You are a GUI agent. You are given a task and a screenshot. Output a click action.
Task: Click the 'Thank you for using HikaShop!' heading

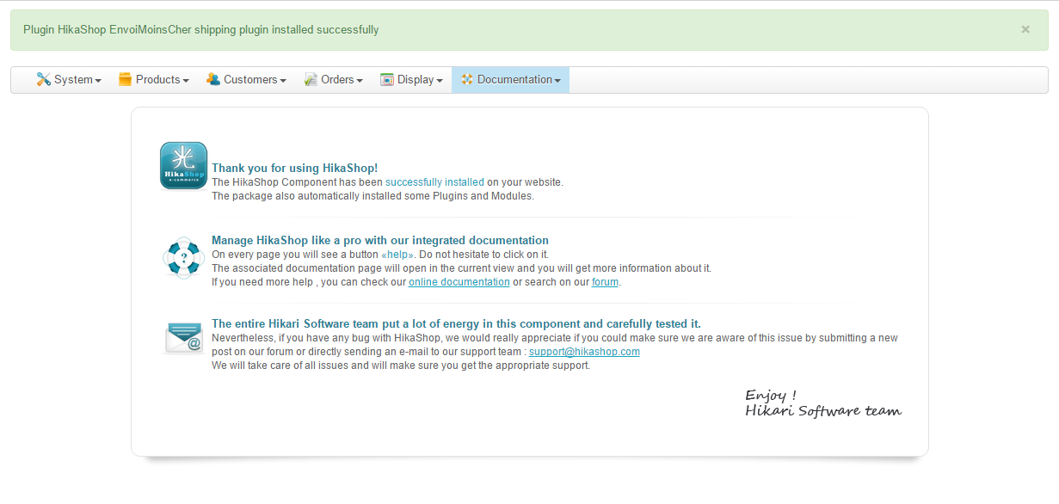tap(295, 169)
